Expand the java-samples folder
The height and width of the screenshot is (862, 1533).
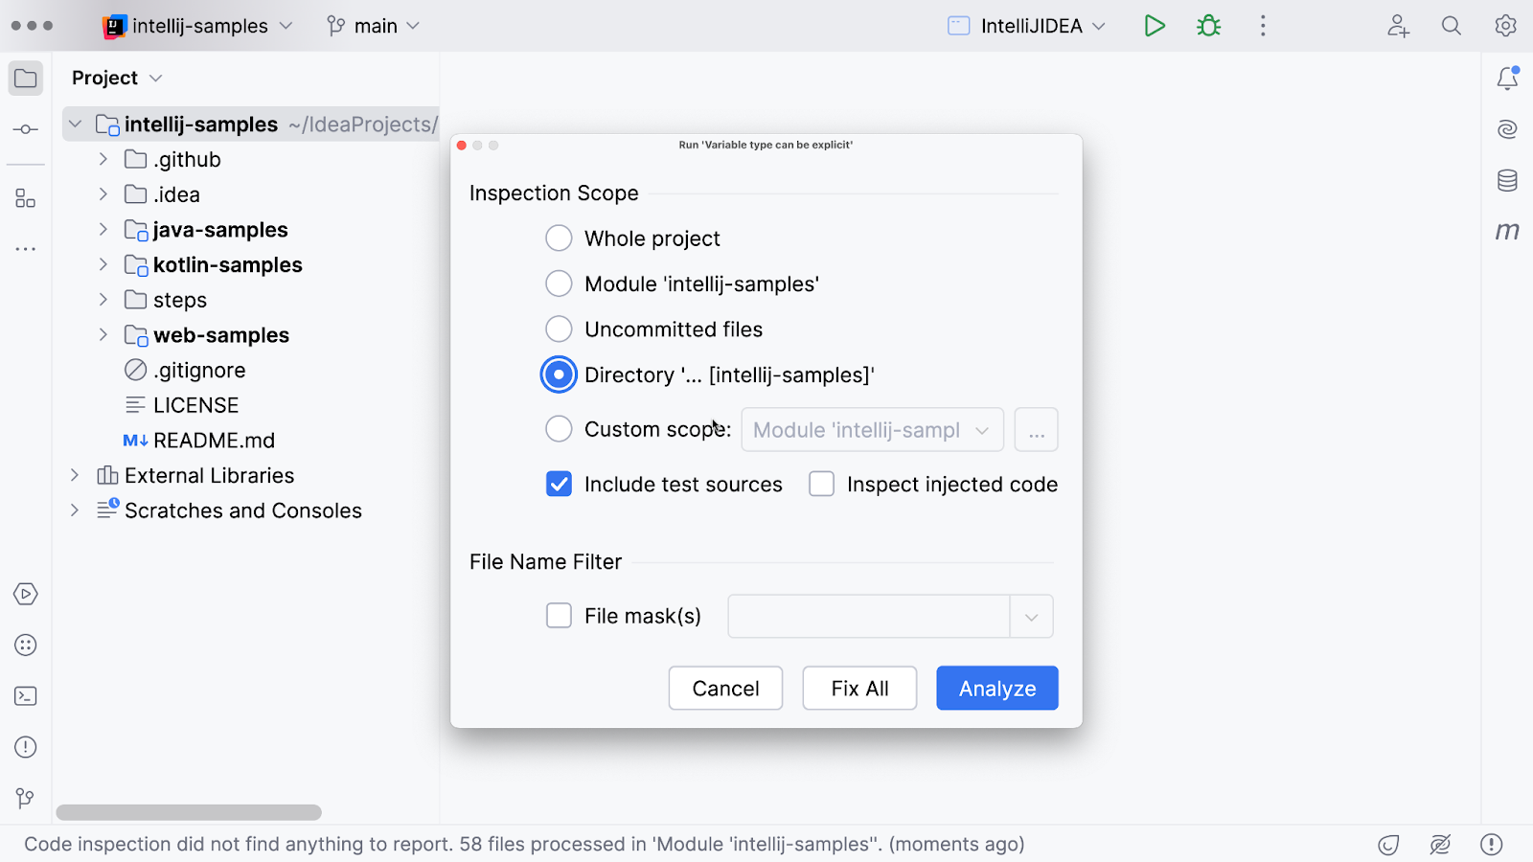pyautogui.click(x=103, y=230)
